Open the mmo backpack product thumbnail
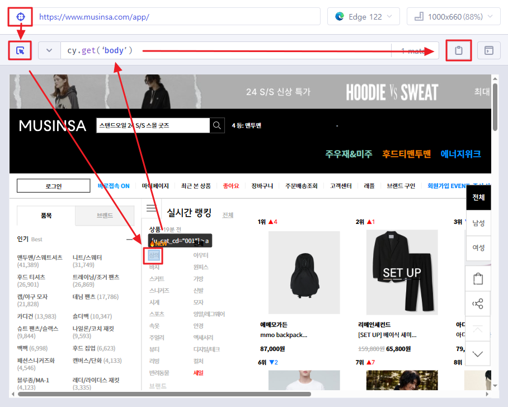The image size is (508, 407). click(304, 273)
